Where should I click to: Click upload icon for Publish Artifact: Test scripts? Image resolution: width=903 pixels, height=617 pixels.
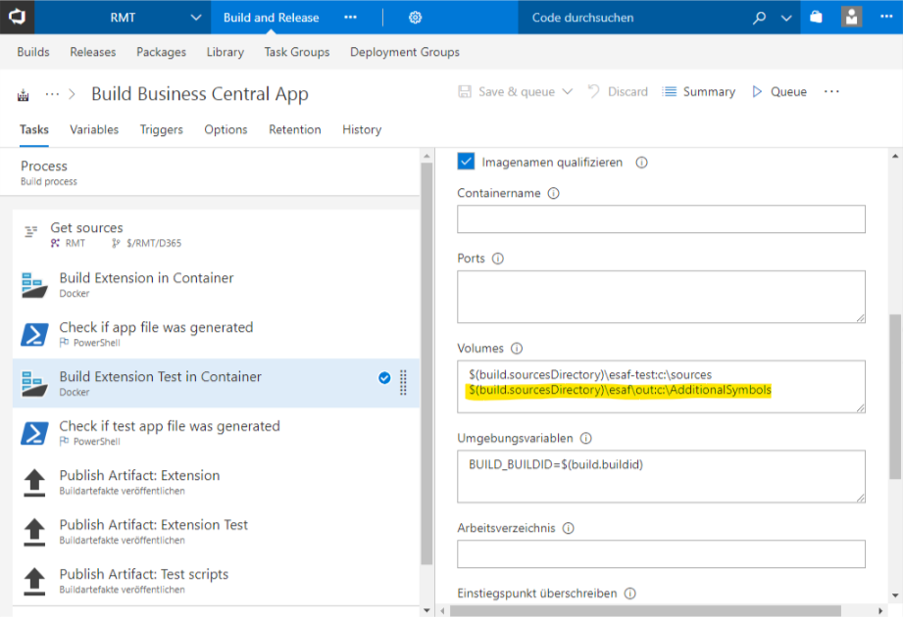click(34, 582)
